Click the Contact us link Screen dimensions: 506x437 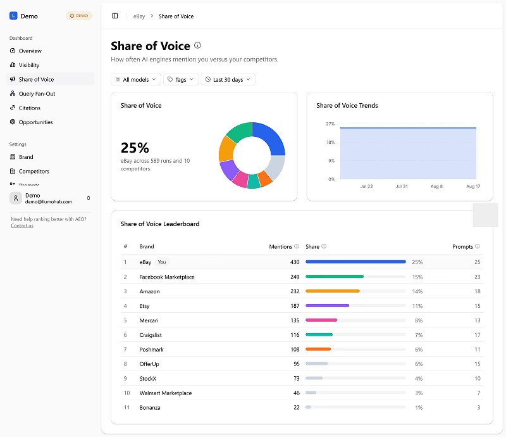click(22, 225)
